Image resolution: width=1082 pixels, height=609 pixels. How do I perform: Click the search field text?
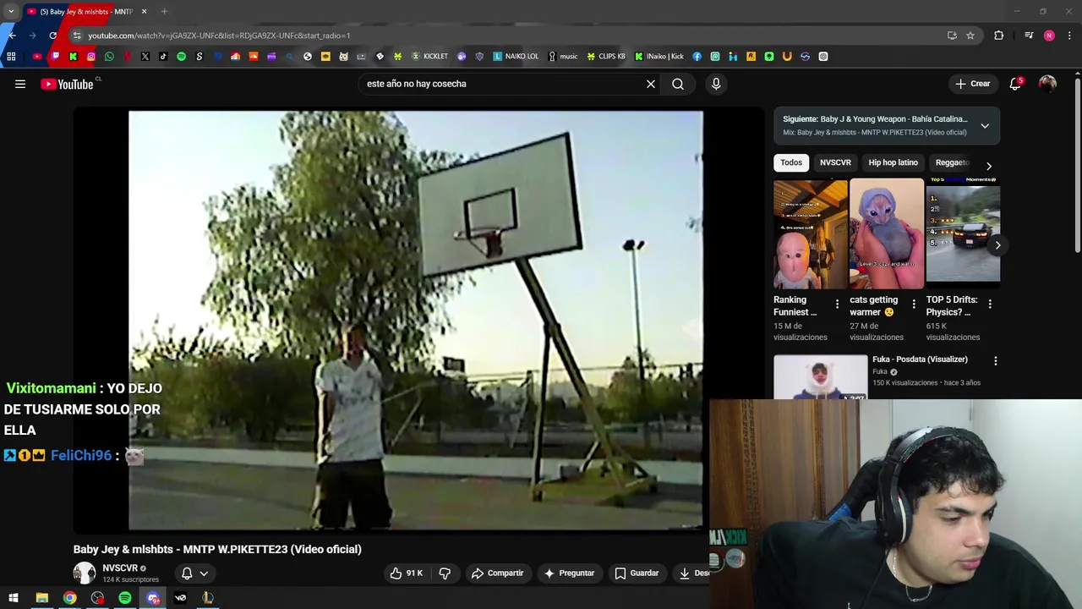pyautogui.click(x=416, y=84)
